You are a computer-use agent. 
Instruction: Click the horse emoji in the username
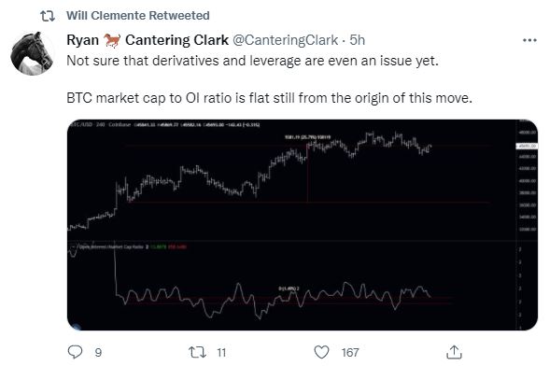112,40
